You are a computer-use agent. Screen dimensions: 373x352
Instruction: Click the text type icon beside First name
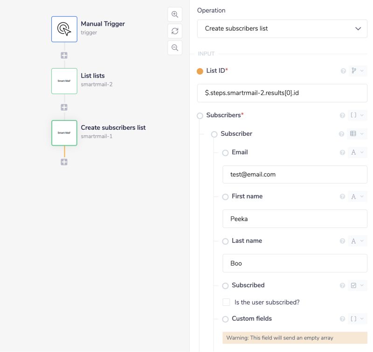click(354, 197)
